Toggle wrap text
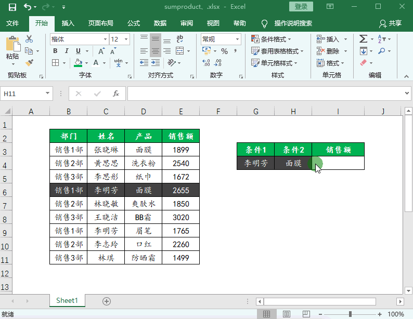Image resolution: width=413 pixels, height=319 pixels. [x=180, y=39]
